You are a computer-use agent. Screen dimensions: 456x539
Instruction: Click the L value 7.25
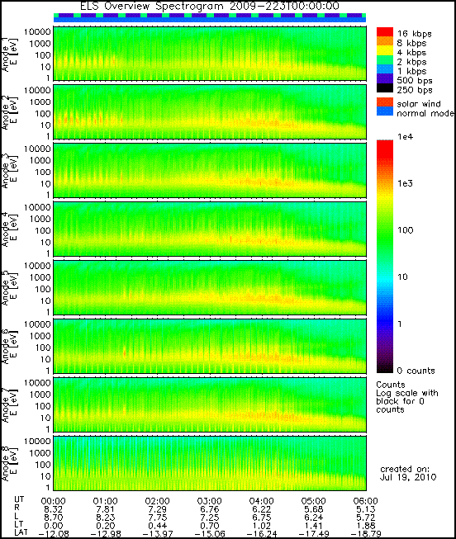click(210, 518)
